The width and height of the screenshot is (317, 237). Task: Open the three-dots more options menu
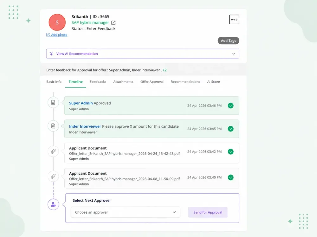click(234, 20)
